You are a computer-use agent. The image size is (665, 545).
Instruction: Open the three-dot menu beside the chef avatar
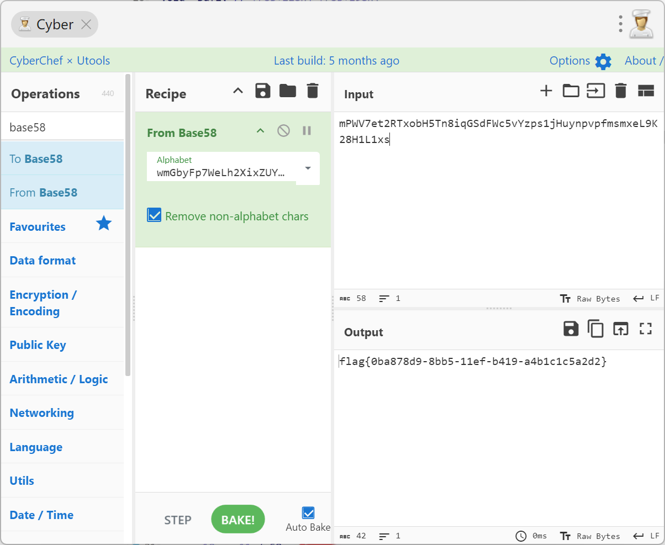[x=621, y=24]
